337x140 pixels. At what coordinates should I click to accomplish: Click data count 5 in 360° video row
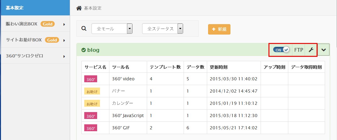188,79
